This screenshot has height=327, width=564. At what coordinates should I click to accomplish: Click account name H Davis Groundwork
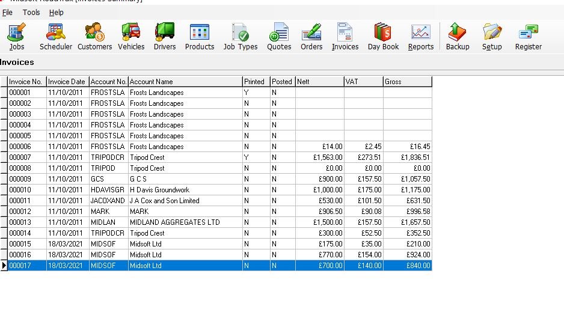(186, 189)
